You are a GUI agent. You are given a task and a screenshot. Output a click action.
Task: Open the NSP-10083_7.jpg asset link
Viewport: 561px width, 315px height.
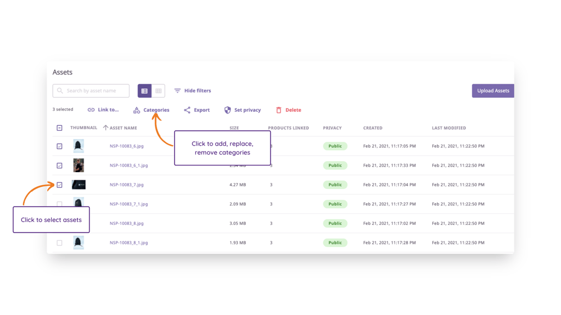tap(127, 185)
